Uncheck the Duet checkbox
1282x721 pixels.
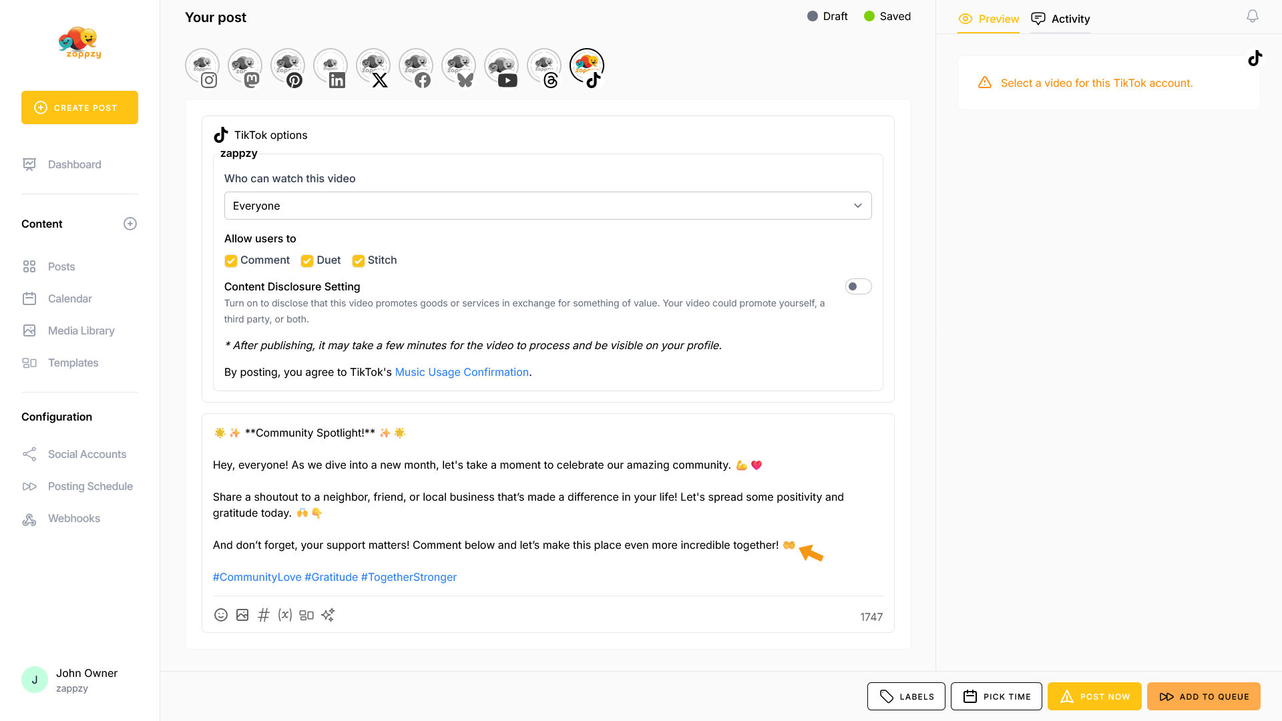click(307, 260)
